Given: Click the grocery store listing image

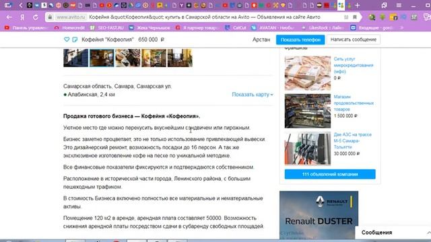Looking at the screenshot, I should tap(308, 111).
